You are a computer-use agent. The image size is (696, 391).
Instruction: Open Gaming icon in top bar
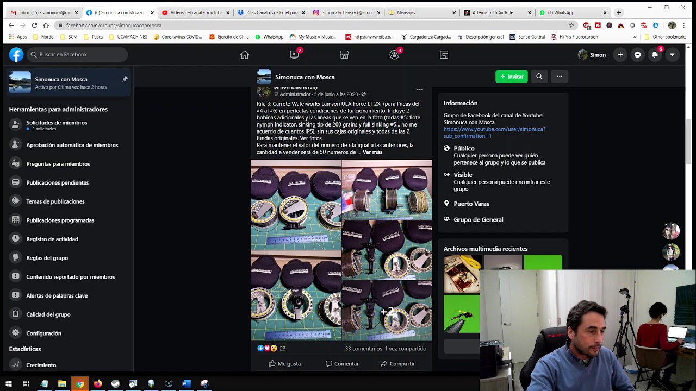[x=444, y=55]
